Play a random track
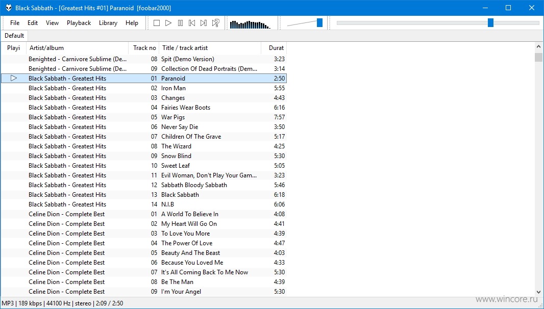This screenshot has width=544, height=309. tap(215, 23)
